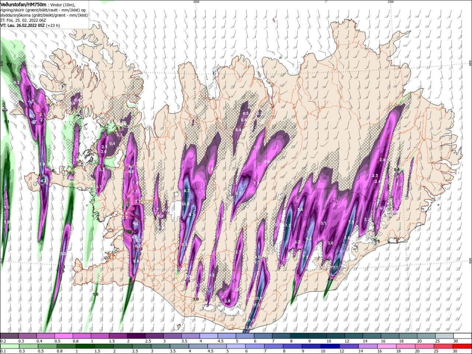Pick the lightest green 0.1 mm rain swatch
Viewport: 472px width, 354px height.
9,346
